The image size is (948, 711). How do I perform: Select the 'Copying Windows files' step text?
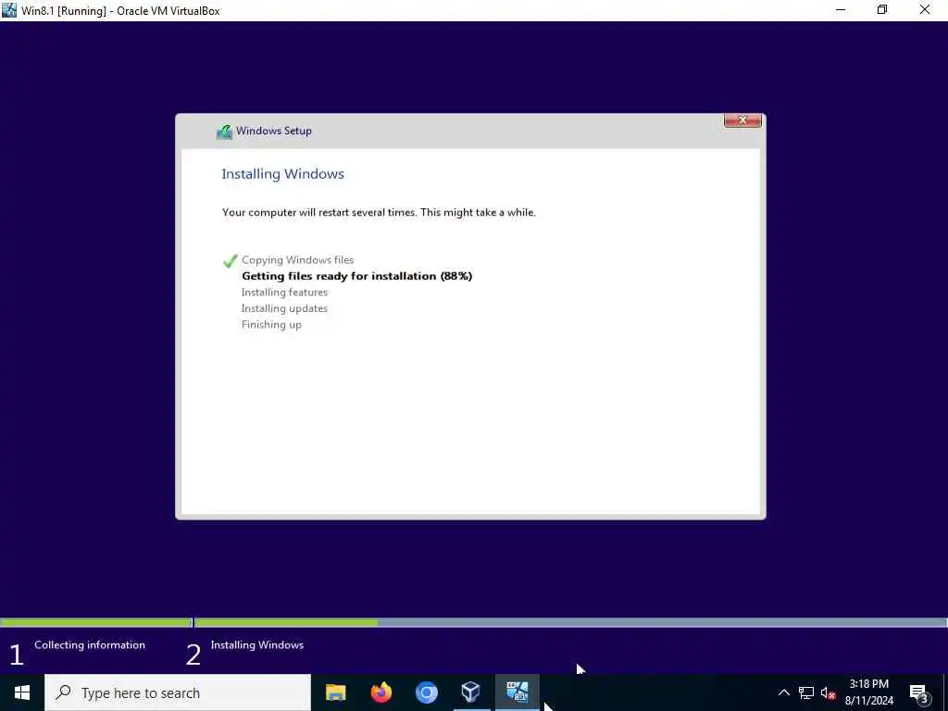(297, 260)
